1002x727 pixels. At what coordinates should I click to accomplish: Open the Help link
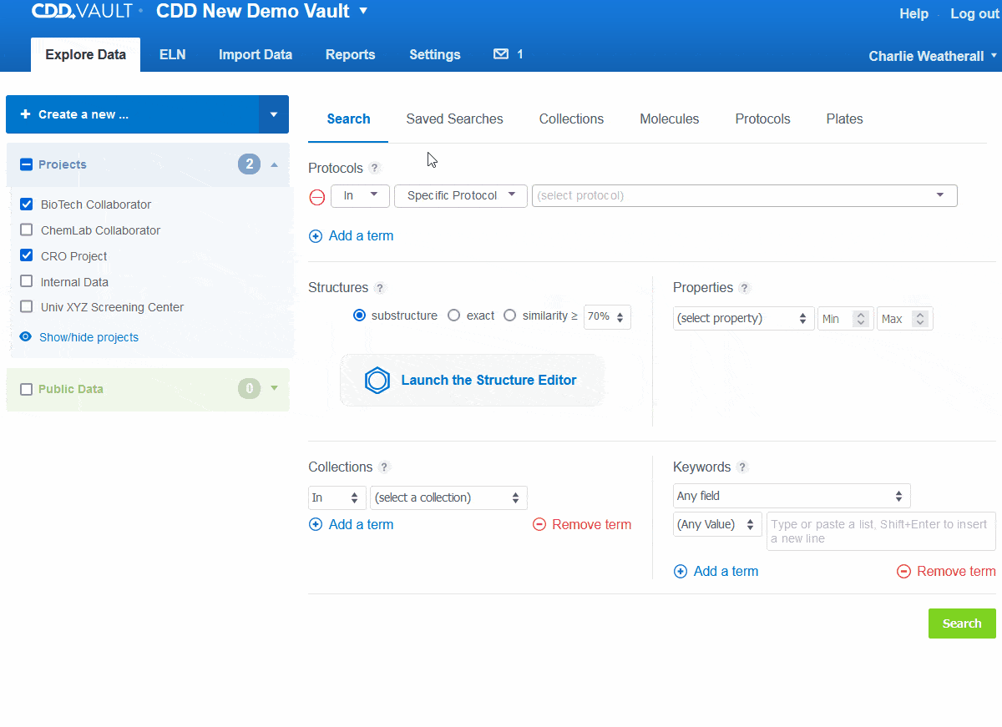coord(914,14)
